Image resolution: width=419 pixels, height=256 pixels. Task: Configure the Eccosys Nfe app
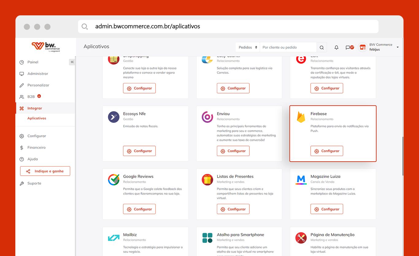coord(140,151)
